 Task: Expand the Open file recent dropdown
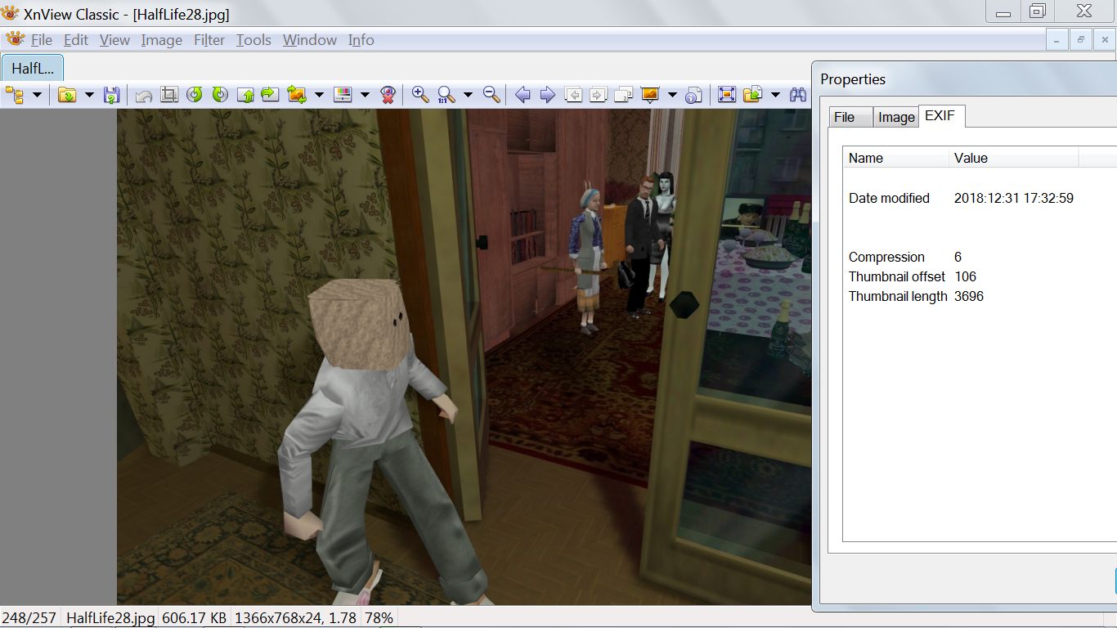89,95
